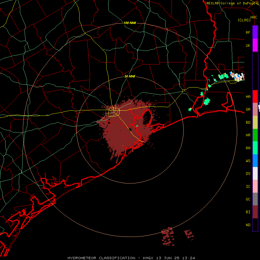The height and width of the screenshot is (260, 260).
Task: Click the 'UK' legend label
Action: [248, 45]
